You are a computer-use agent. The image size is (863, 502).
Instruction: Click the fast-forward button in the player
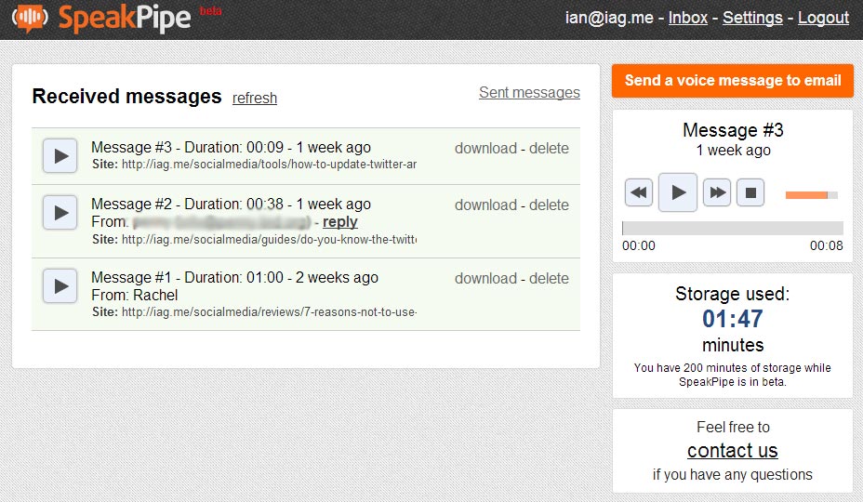tap(717, 192)
